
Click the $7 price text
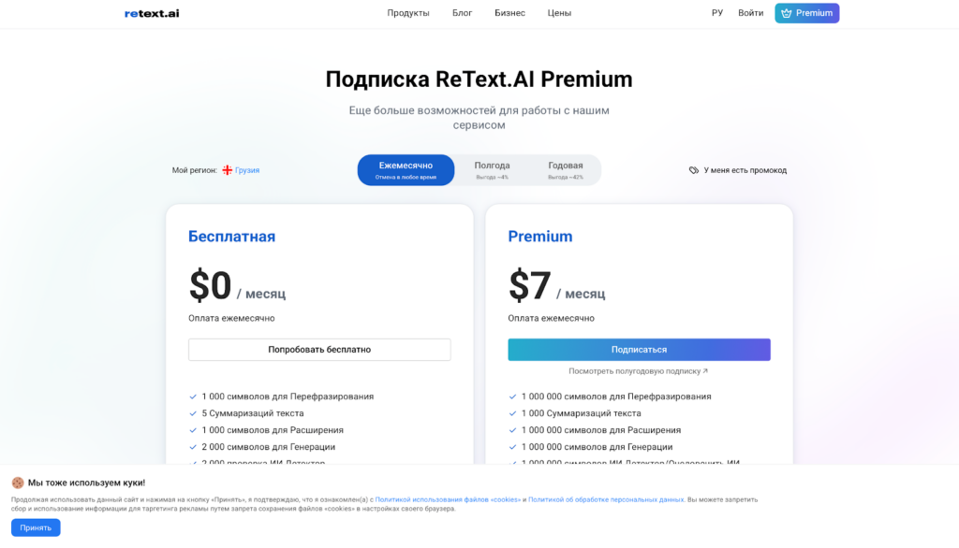[x=530, y=285]
